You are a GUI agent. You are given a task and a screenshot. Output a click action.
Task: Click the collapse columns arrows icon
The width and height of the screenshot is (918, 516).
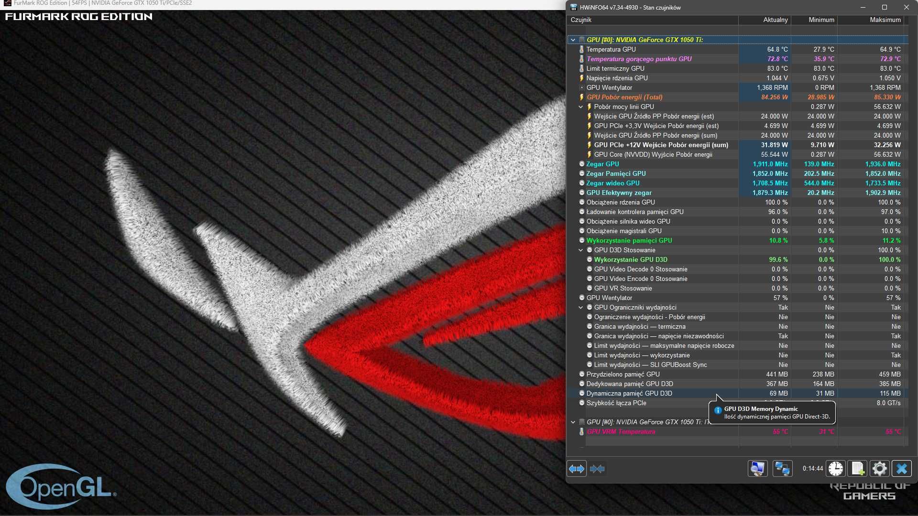[x=597, y=469]
